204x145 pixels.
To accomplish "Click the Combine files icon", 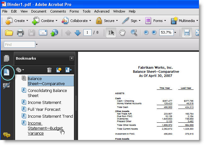I will [36, 21].
